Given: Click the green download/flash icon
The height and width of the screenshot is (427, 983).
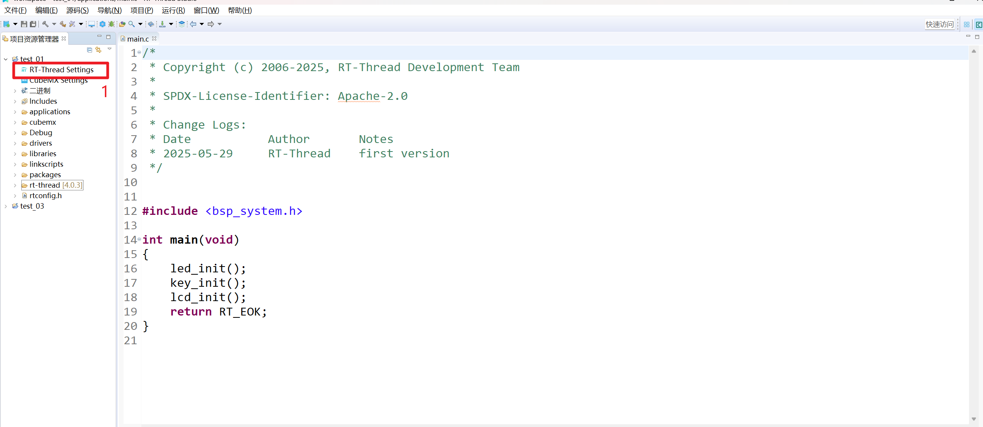Looking at the screenshot, I should [162, 24].
